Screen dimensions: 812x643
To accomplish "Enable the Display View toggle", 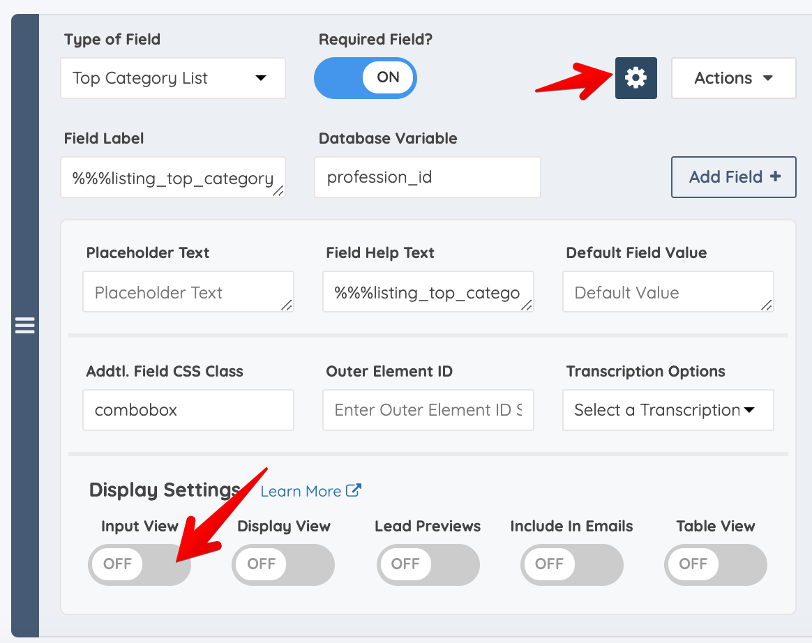I will (283, 564).
